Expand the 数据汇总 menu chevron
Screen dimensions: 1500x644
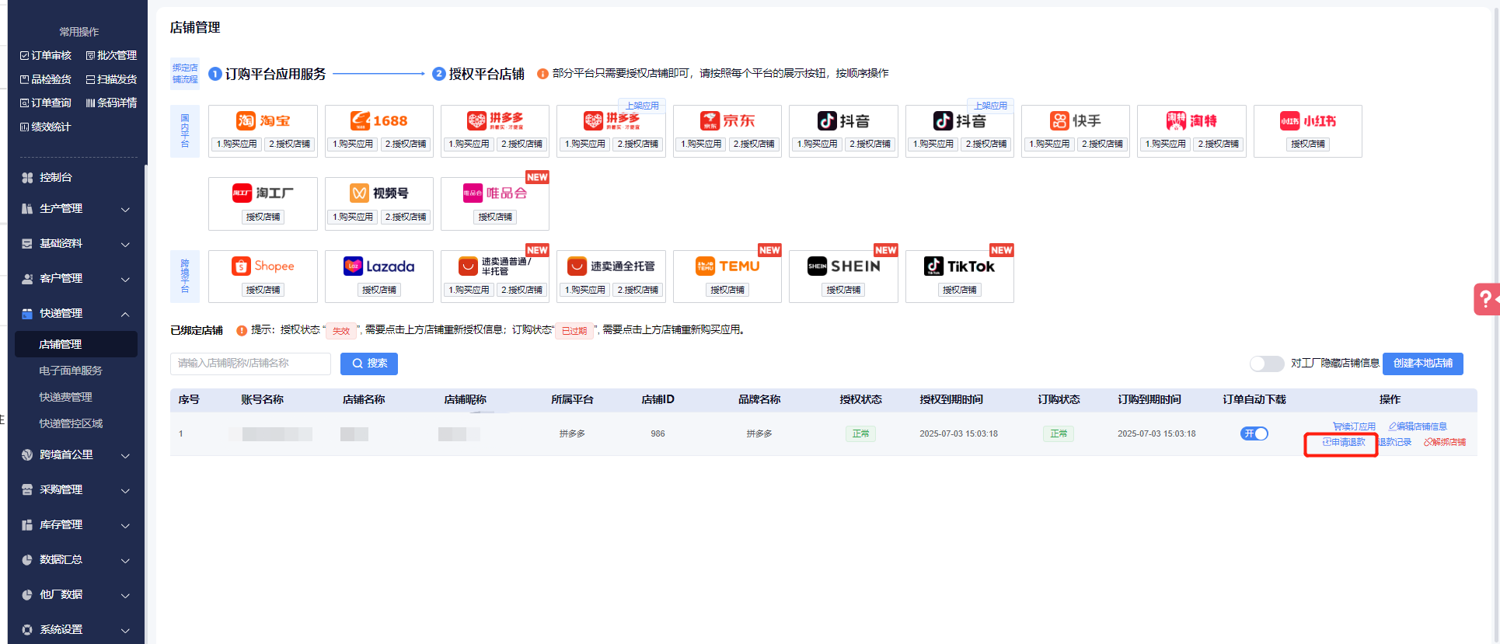pos(125,560)
